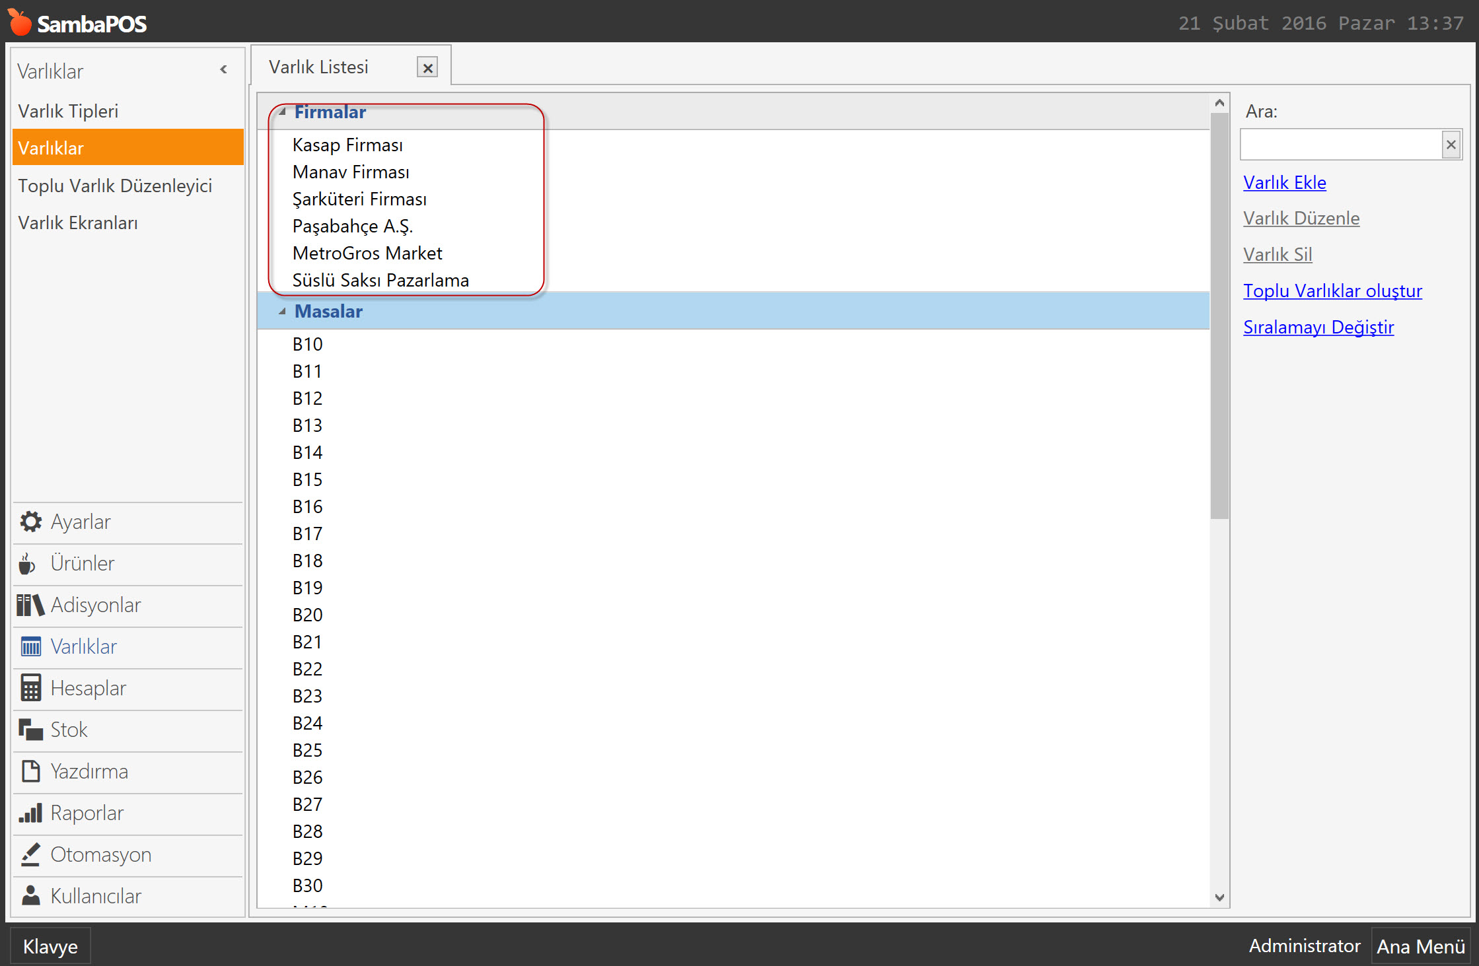Select table B30

[733, 885]
